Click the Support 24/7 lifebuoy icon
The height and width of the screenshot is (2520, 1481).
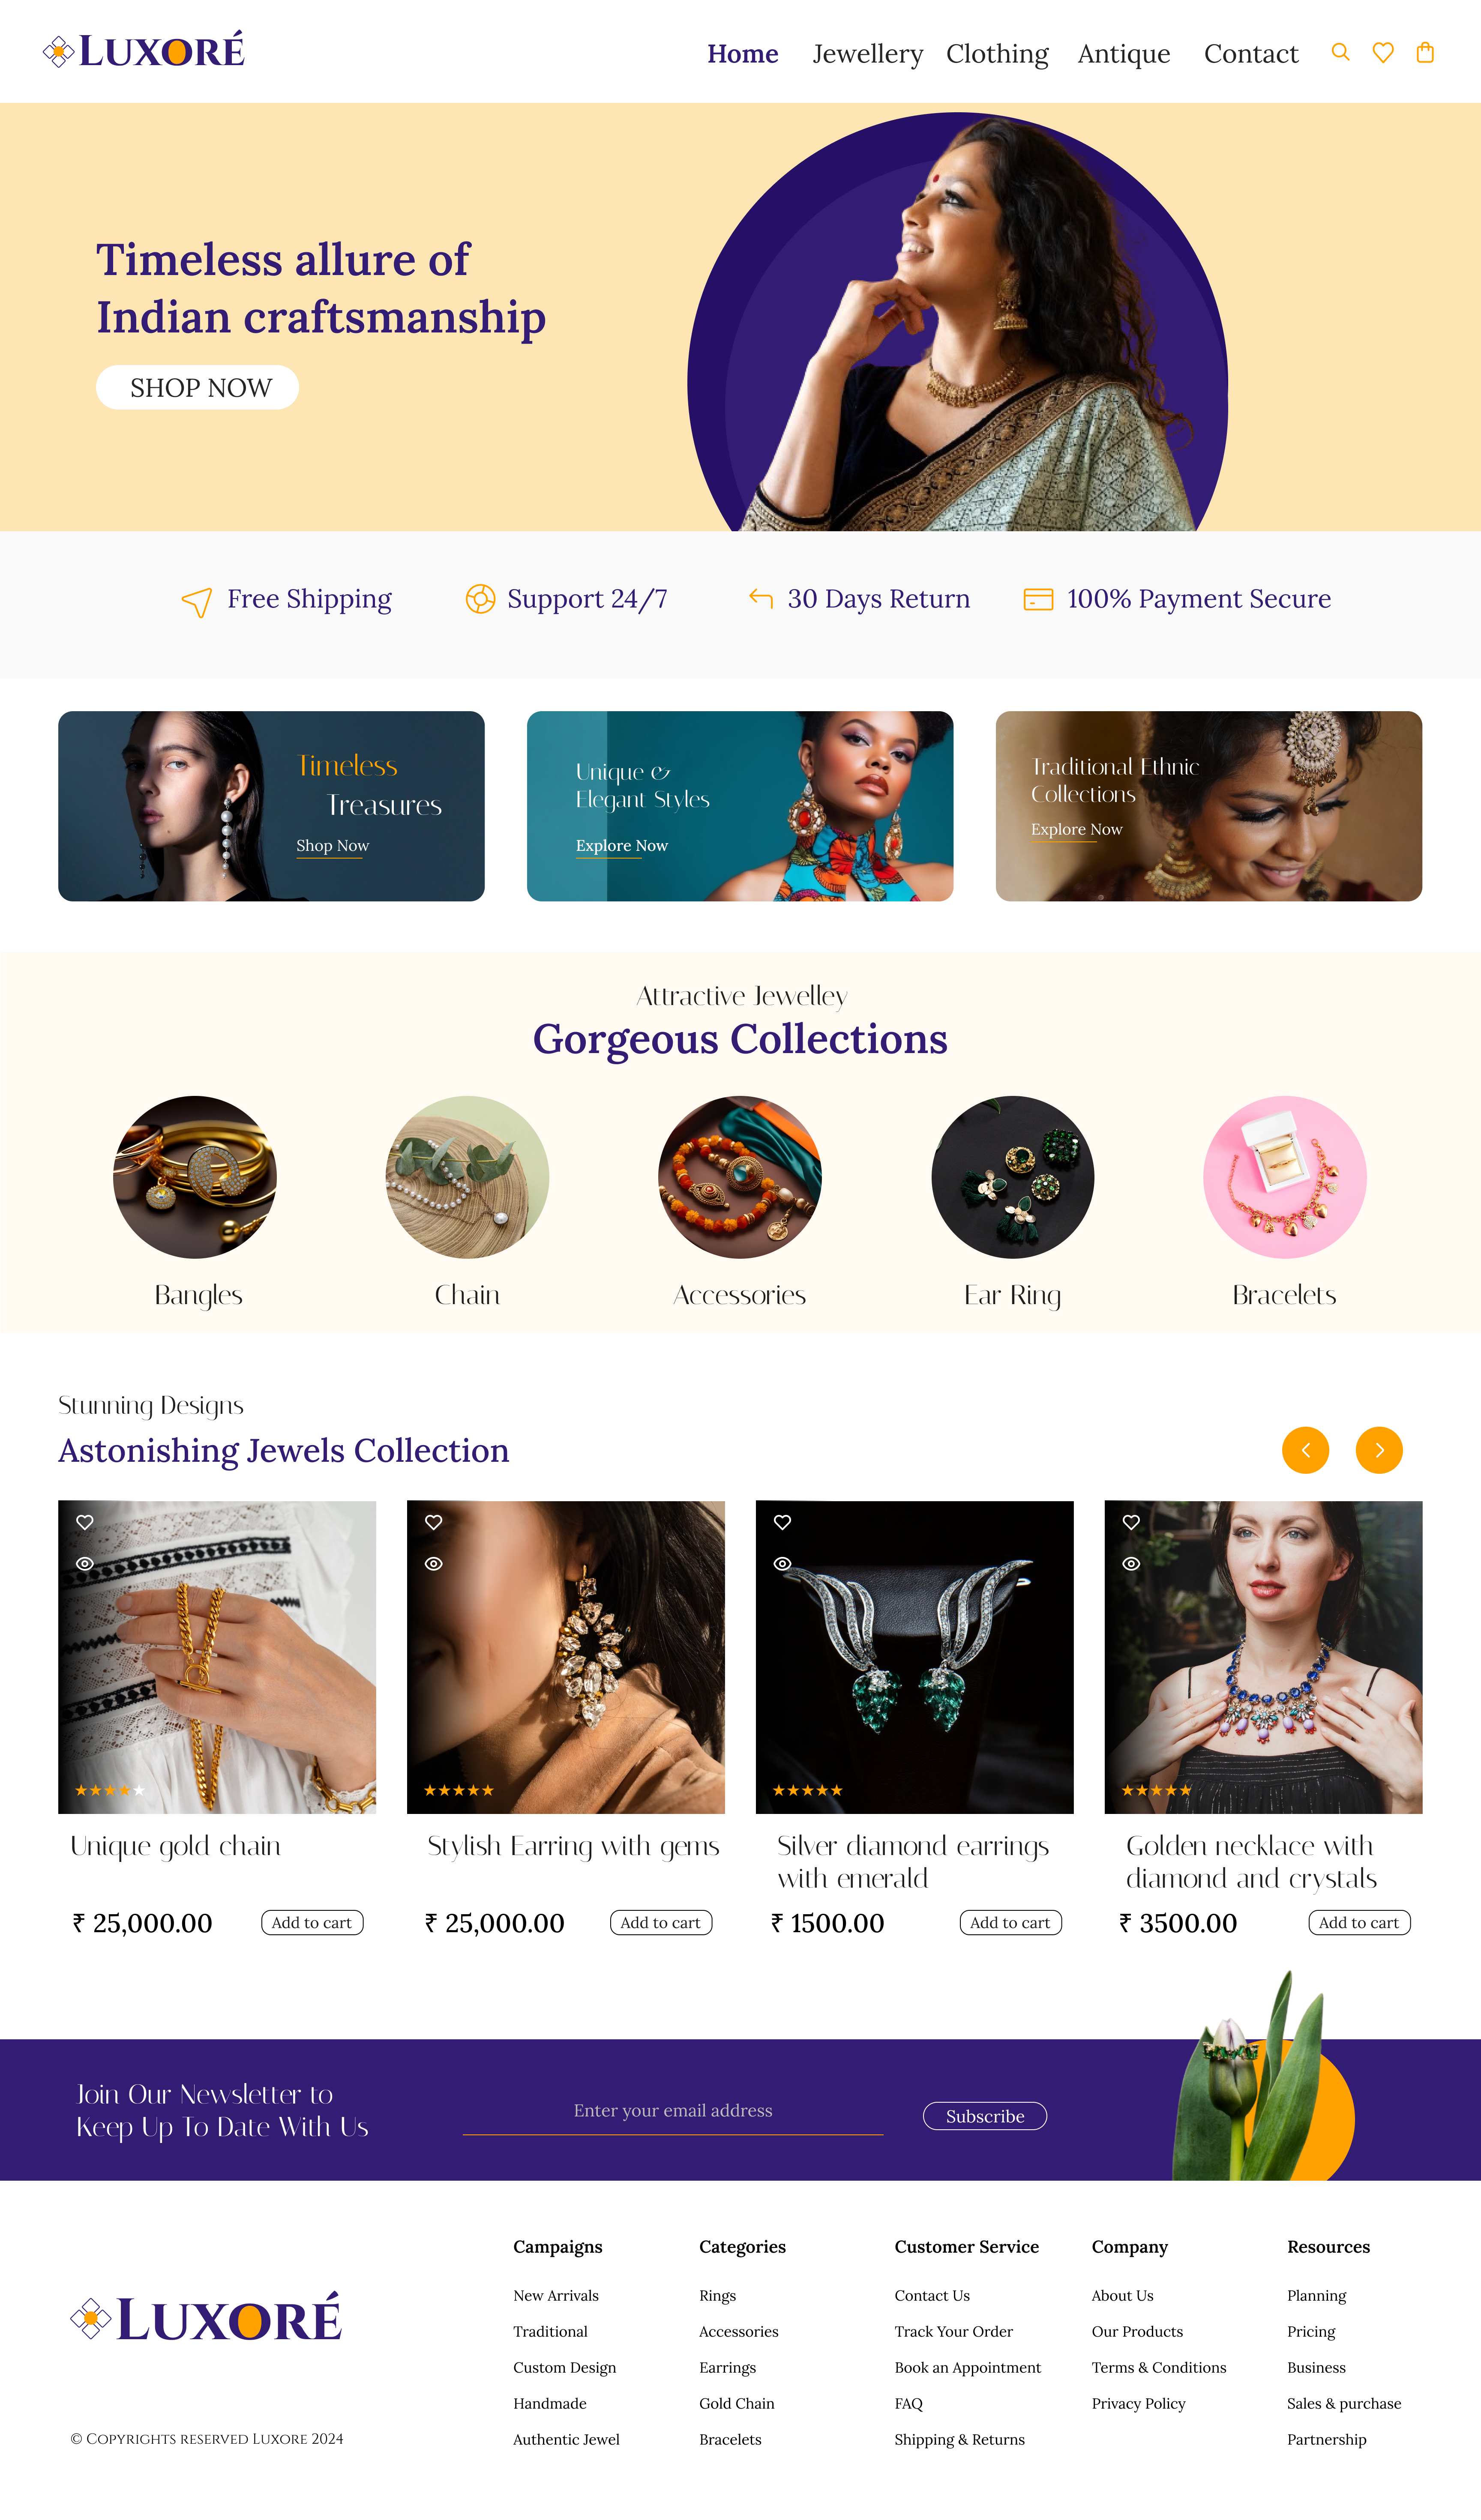(x=480, y=599)
